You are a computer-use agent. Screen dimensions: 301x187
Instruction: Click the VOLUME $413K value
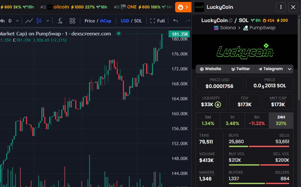pos(206,160)
